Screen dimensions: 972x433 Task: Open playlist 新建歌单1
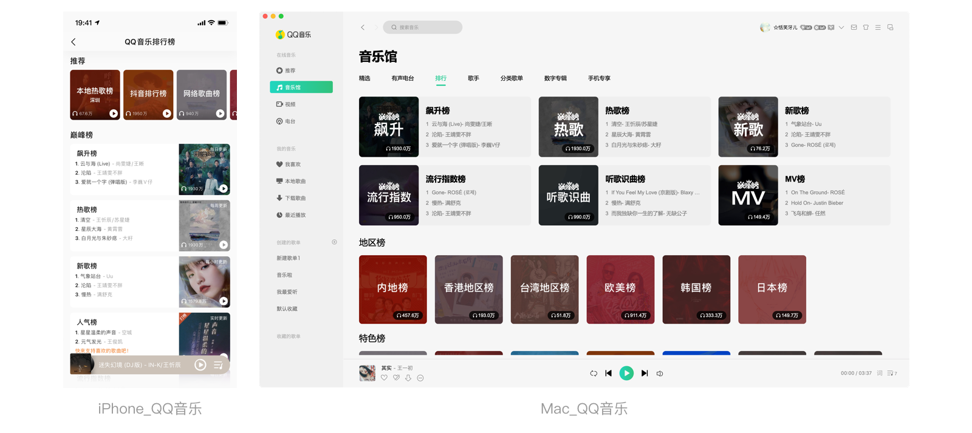click(289, 258)
